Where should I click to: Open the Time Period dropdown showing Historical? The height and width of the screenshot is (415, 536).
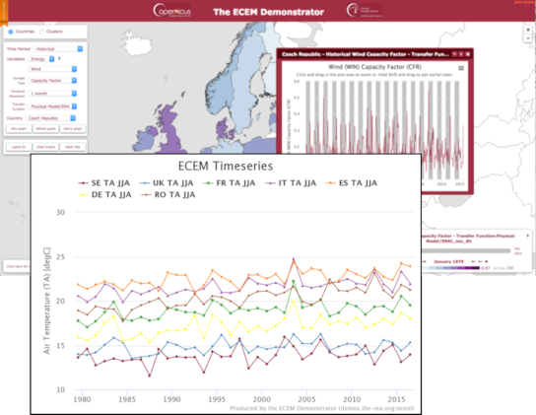tap(58, 49)
